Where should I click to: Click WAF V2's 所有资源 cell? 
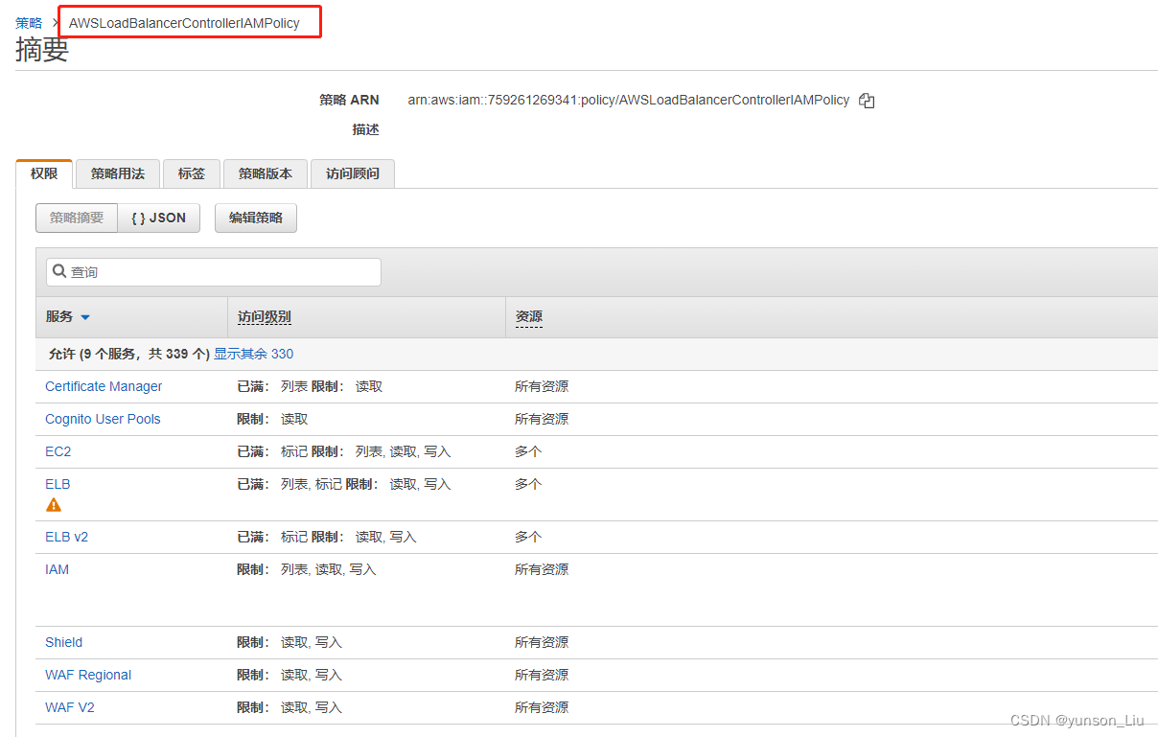[x=542, y=707]
